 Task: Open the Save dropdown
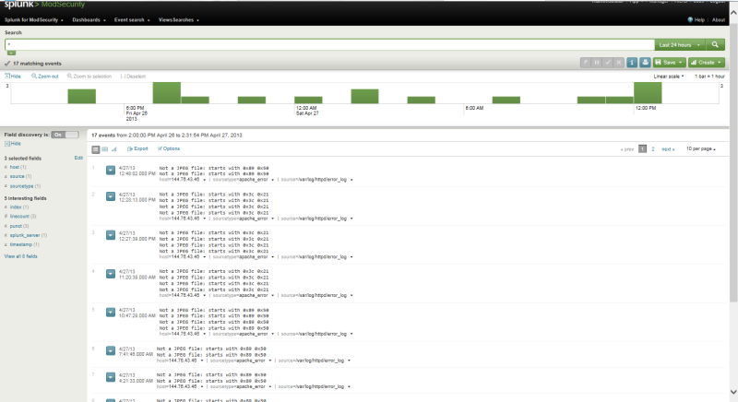click(x=669, y=63)
